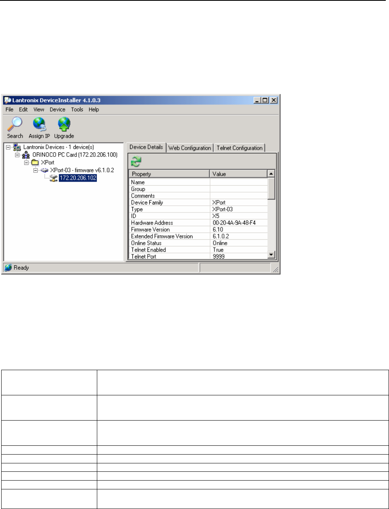Click the Assign IP globe icon
This screenshot has height=509, width=389.
[x=39, y=124]
